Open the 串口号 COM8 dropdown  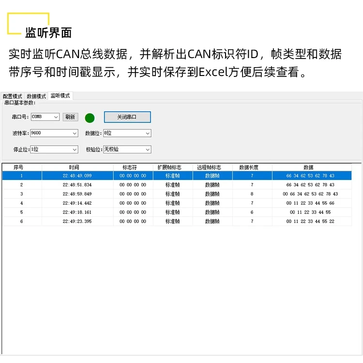coord(45,117)
